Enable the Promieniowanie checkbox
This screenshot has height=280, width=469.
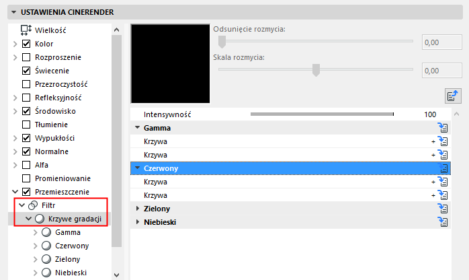(26, 178)
